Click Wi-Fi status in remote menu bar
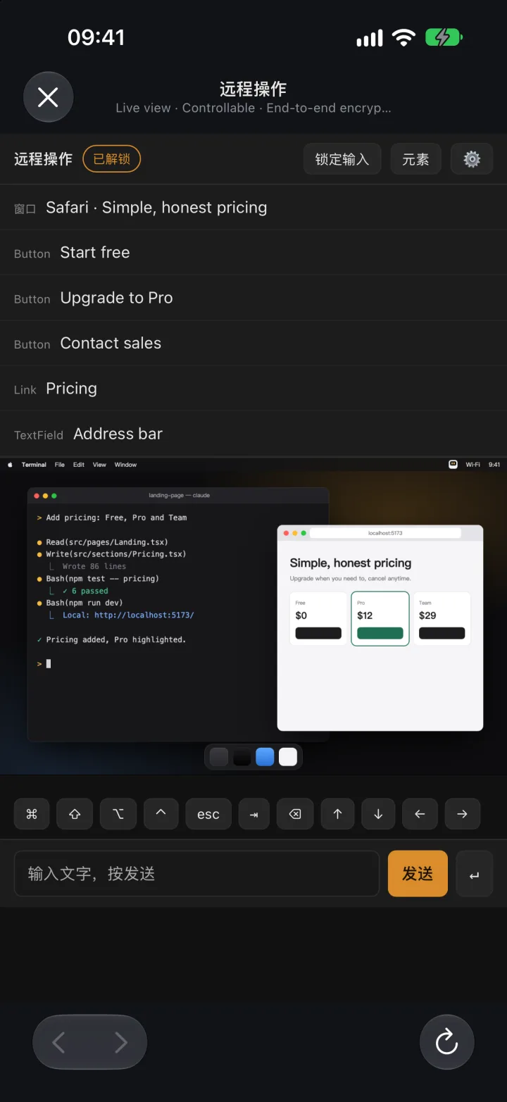 pos(472,465)
